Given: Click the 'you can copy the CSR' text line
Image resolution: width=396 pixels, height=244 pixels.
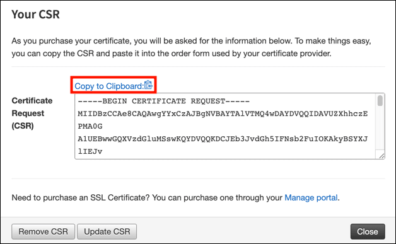Looking at the screenshot, I should tap(172, 54).
